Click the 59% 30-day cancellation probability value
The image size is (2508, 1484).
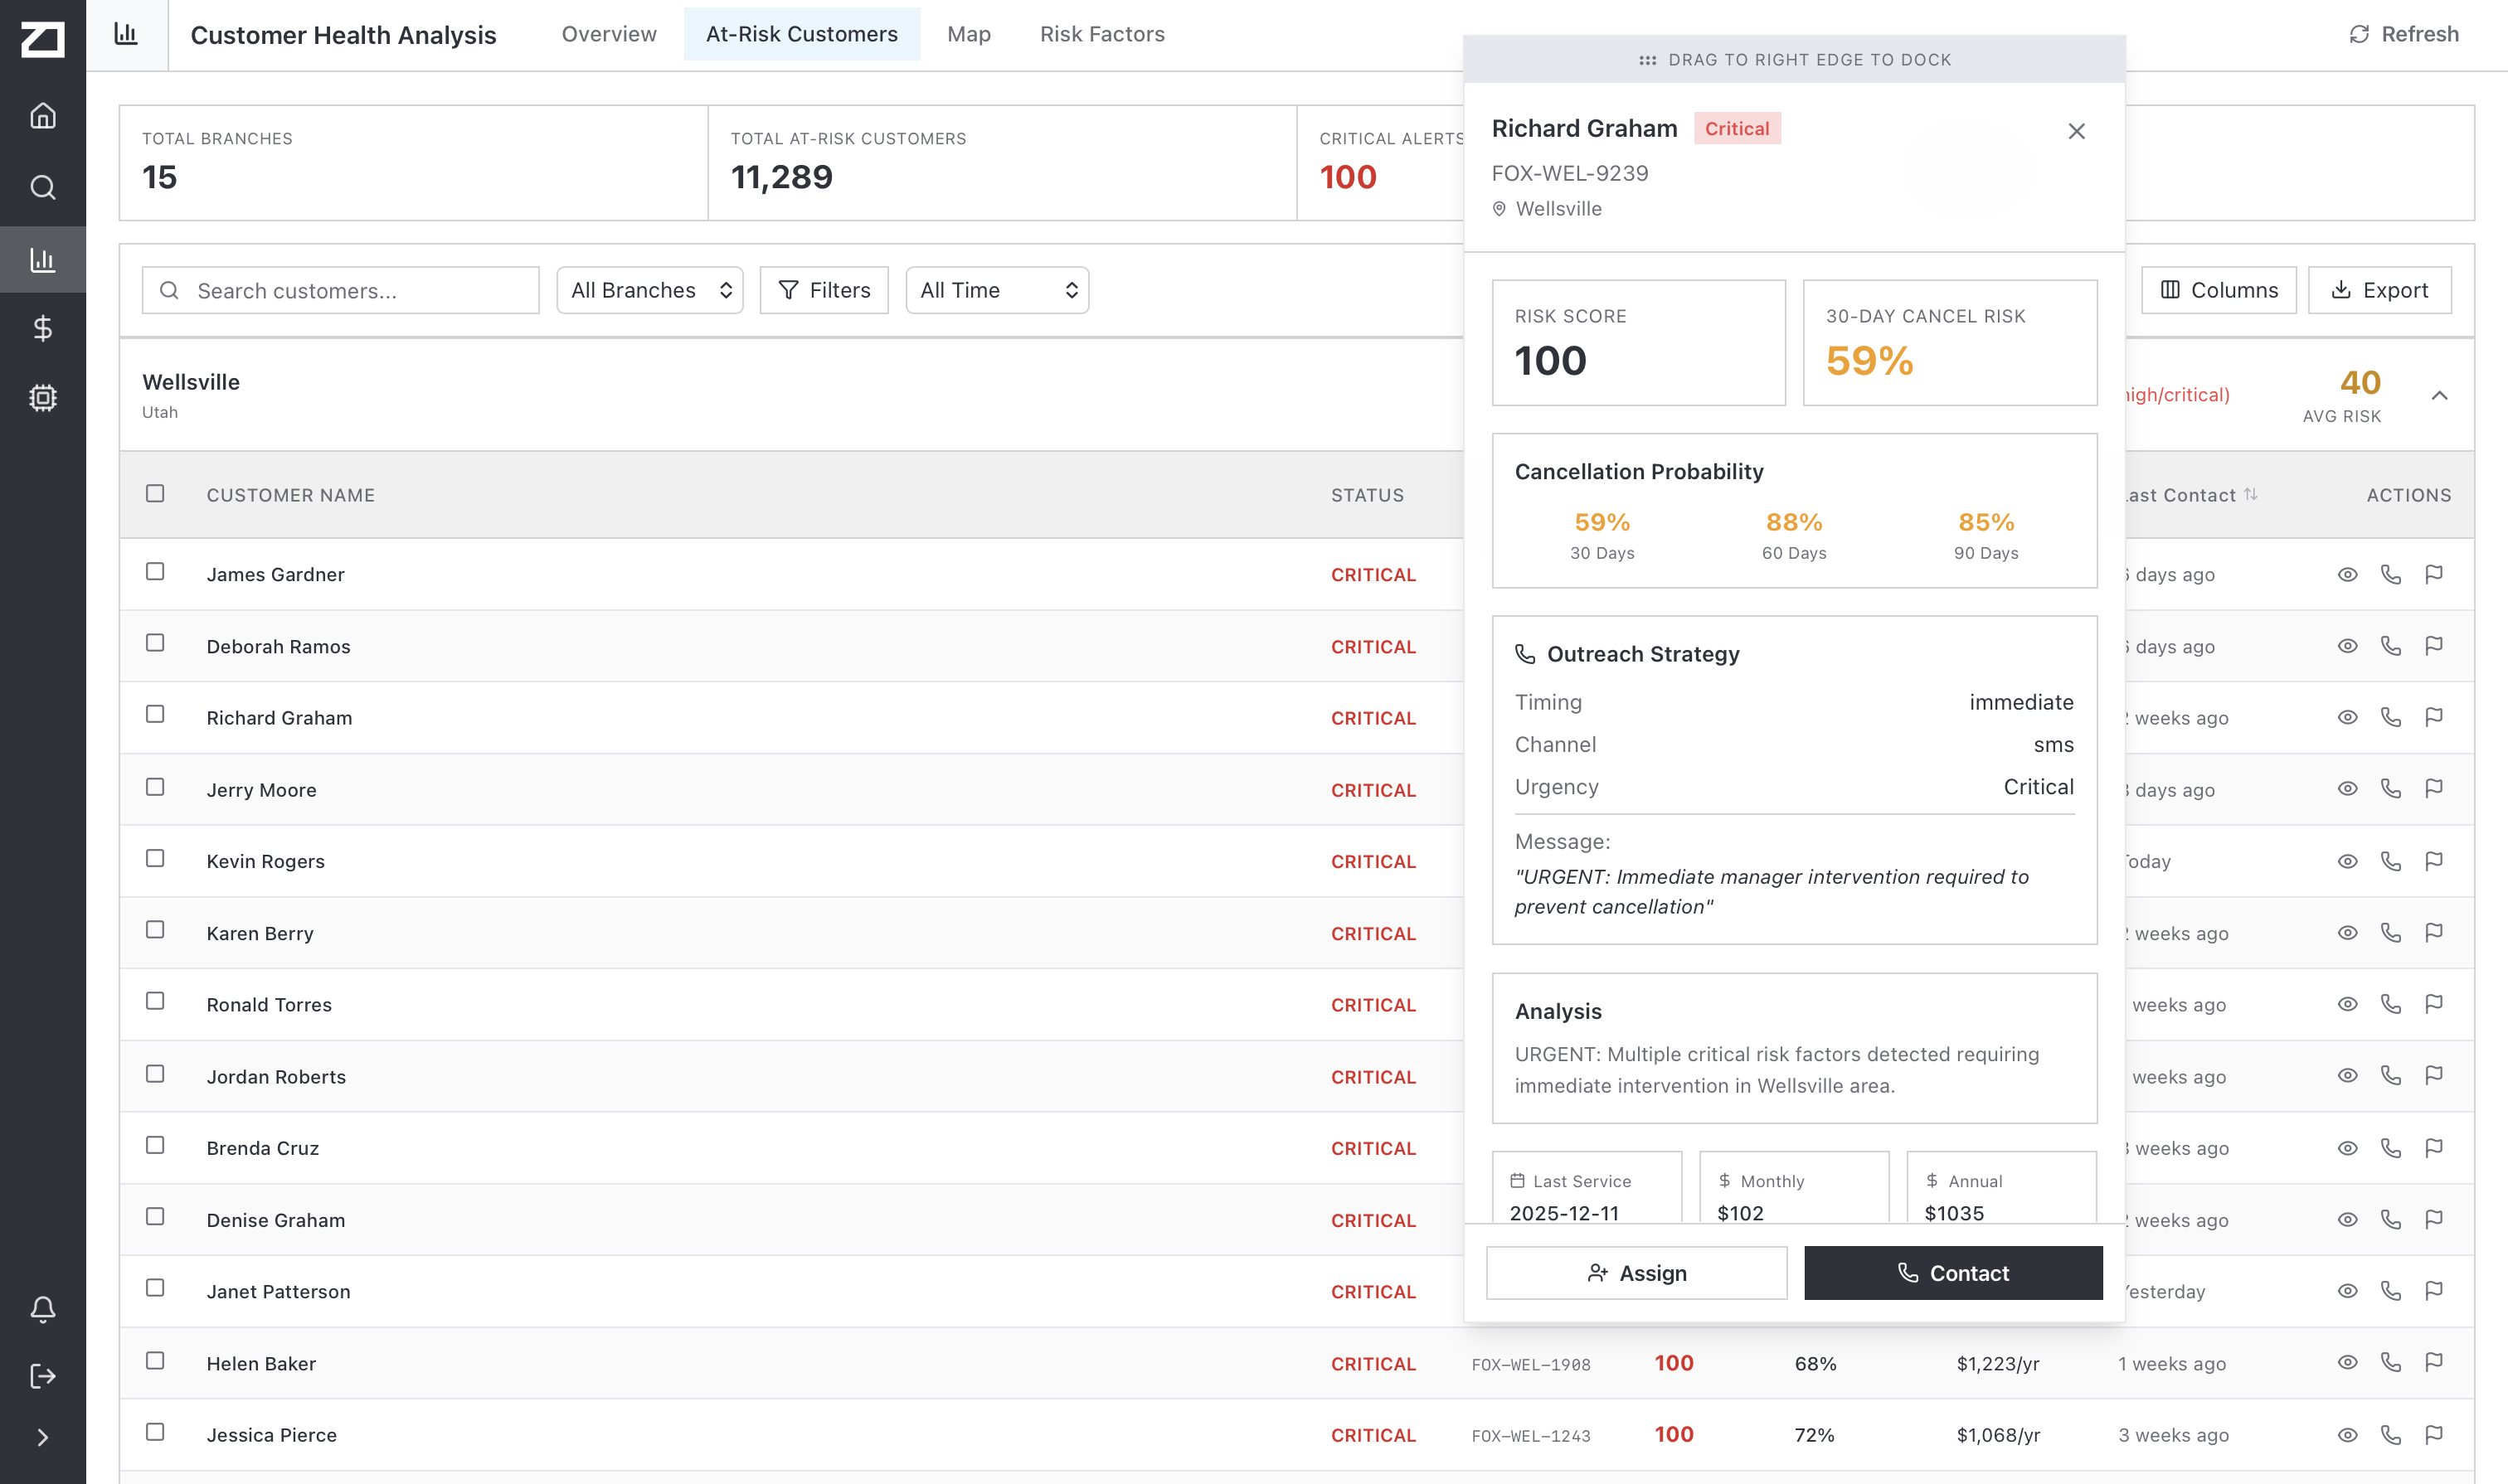click(x=1602, y=522)
